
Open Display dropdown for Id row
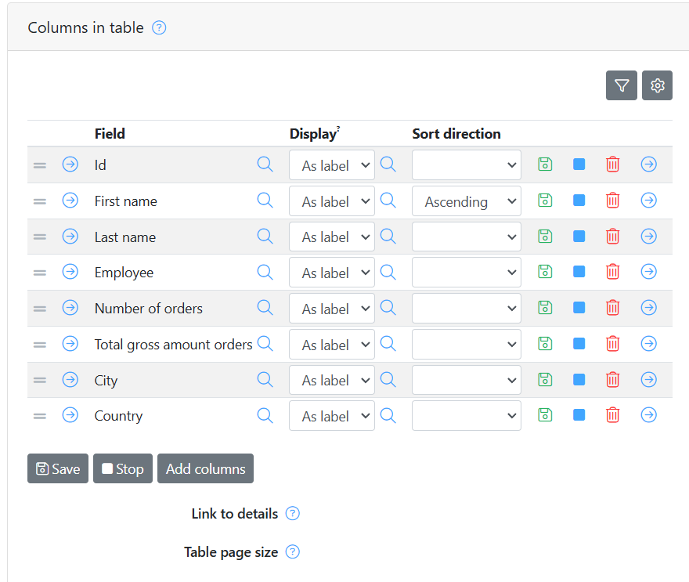pos(332,165)
